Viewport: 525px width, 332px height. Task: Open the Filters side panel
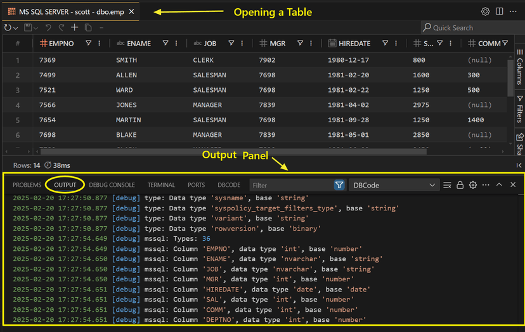click(x=520, y=110)
